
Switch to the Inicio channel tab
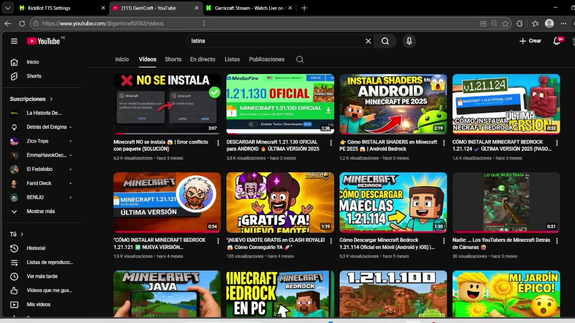pos(122,59)
